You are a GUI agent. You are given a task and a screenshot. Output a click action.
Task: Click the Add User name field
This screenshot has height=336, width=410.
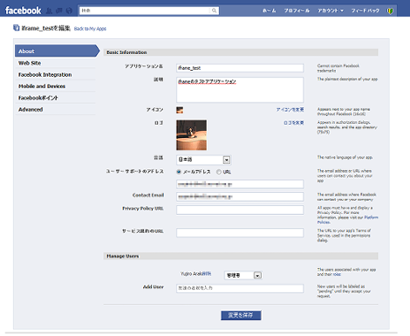click(240, 288)
